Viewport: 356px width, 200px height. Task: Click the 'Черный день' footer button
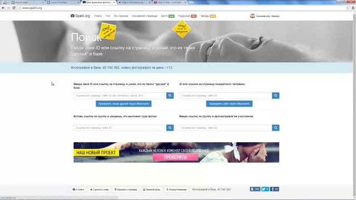151,189
